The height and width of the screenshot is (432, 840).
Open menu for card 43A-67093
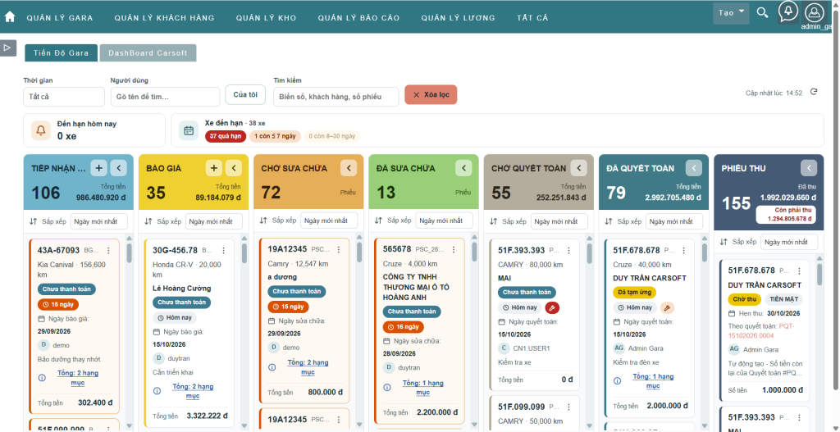click(109, 250)
